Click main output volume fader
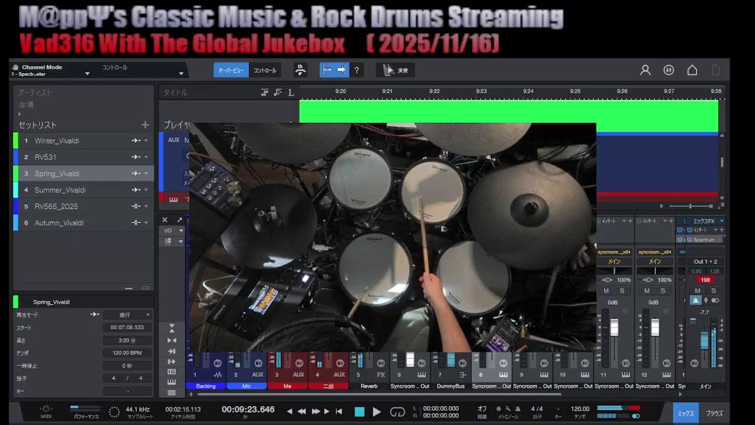 pos(704,339)
